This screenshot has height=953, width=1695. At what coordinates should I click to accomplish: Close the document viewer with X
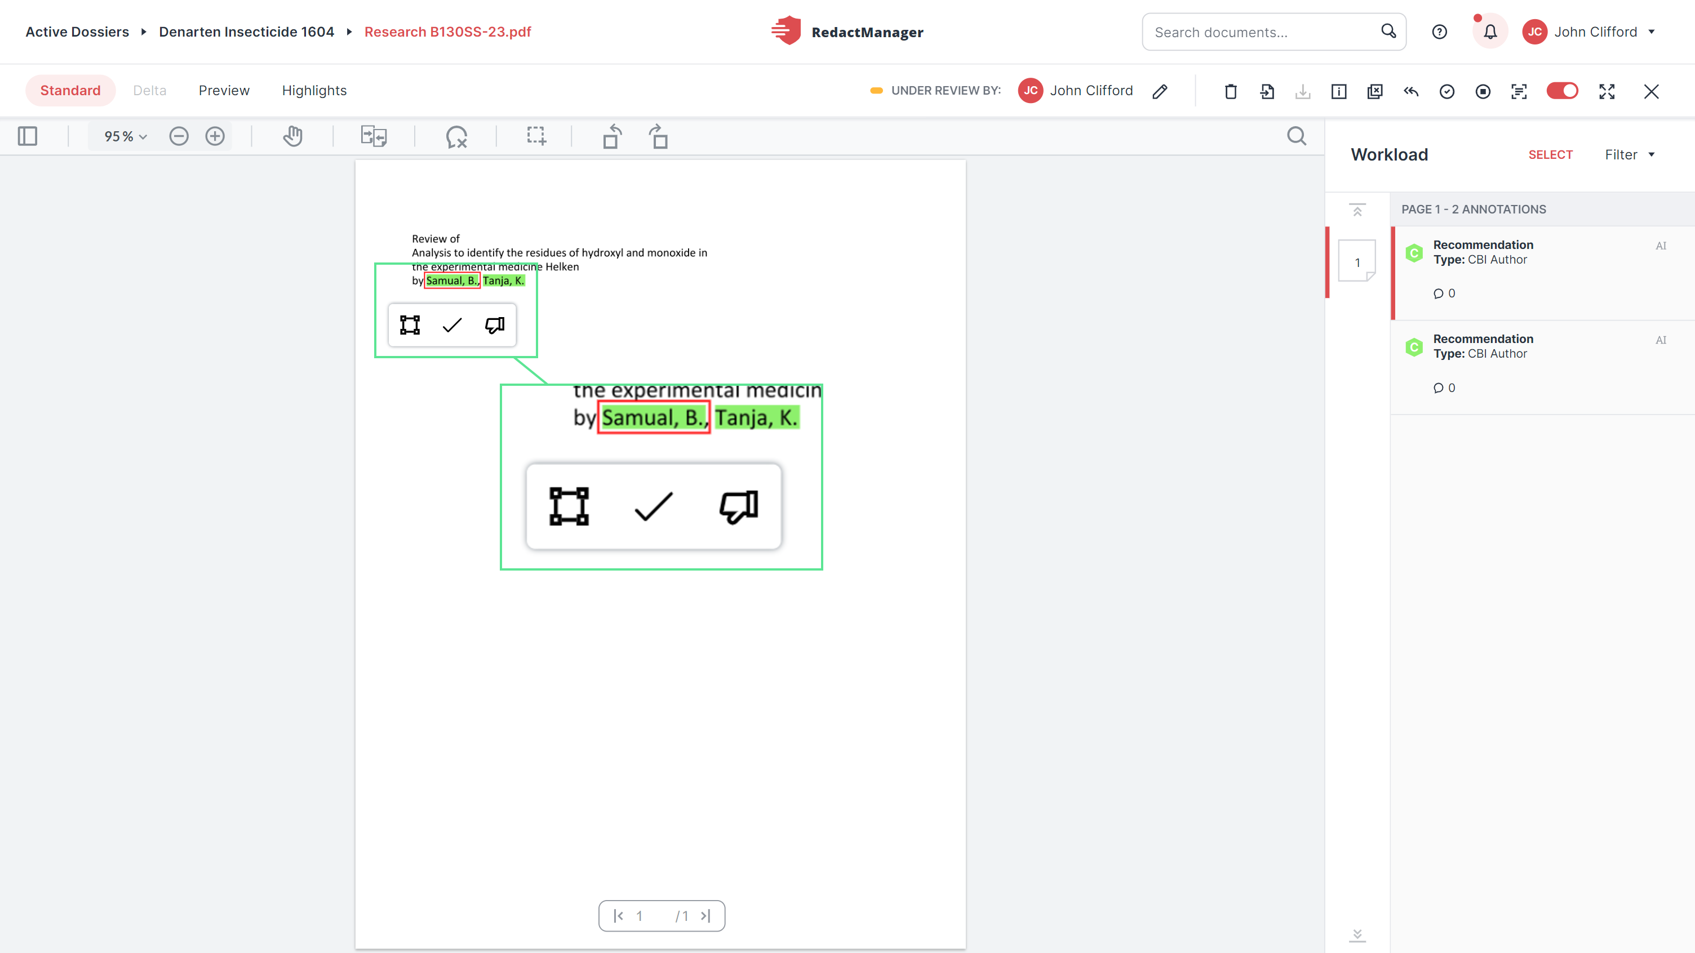click(x=1652, y=91)
